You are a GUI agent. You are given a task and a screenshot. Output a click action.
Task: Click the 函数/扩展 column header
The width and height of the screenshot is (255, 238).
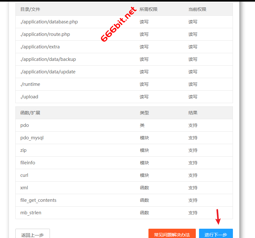click(x=30, y=113)
